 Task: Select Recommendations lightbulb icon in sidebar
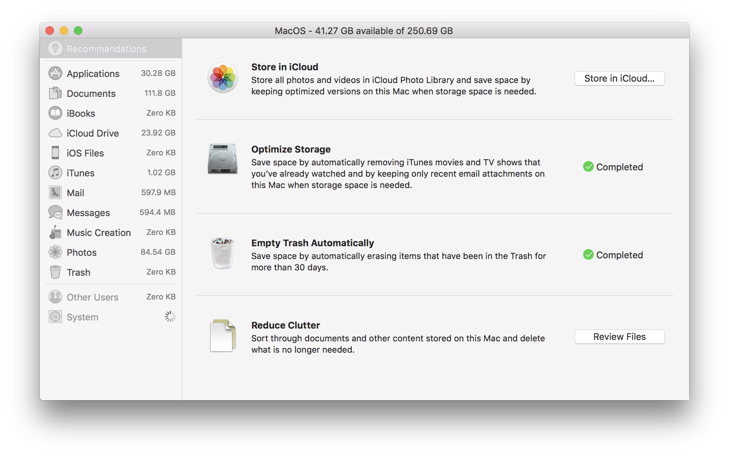tap(55, 49)
